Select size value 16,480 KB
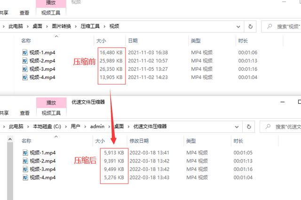Viewport: 301px width, 200px height. [111, 52]
